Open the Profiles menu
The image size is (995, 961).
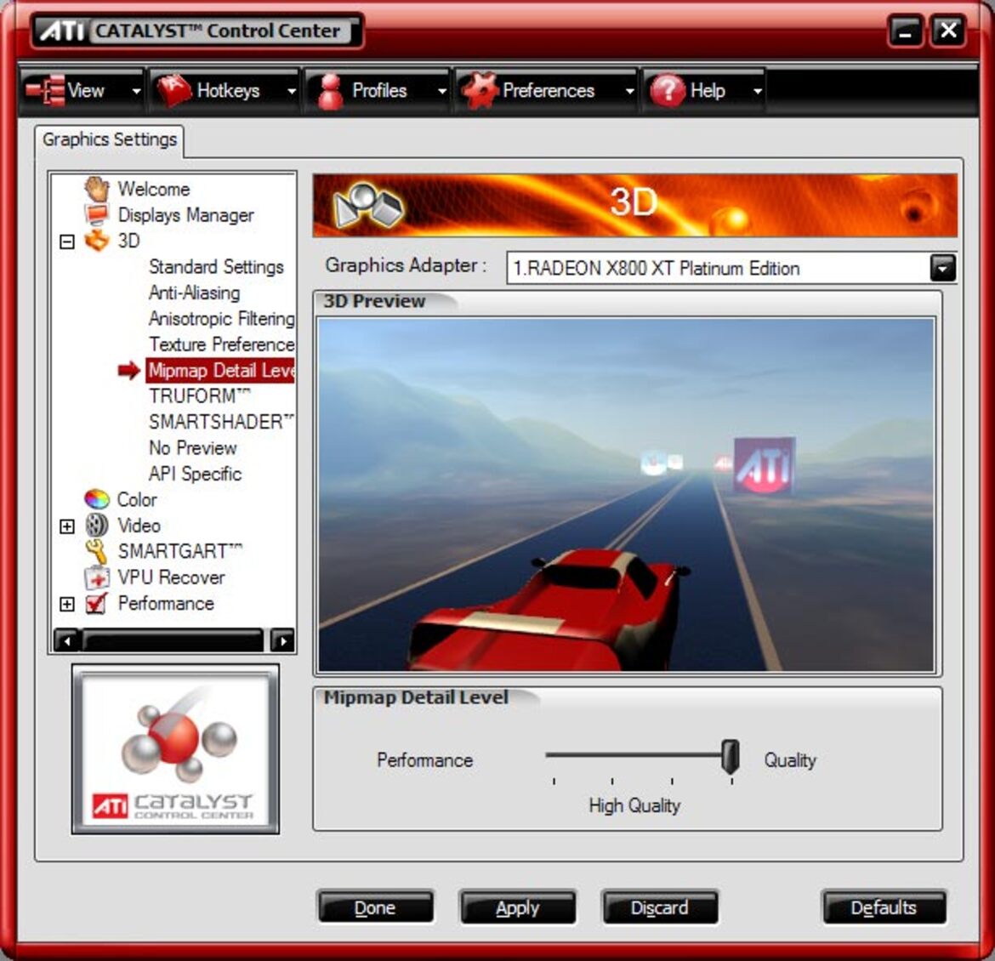coord(378,91)
